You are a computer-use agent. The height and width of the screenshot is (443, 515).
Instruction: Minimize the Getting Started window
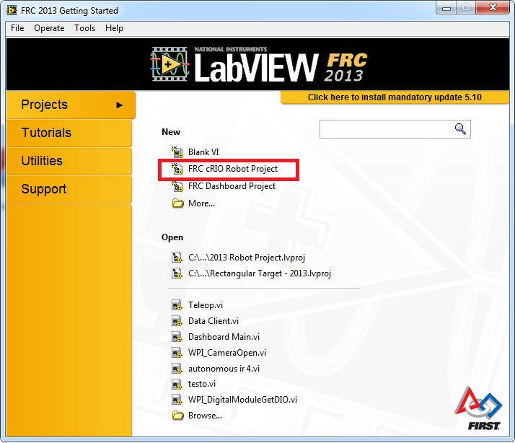tap(446, 7)
